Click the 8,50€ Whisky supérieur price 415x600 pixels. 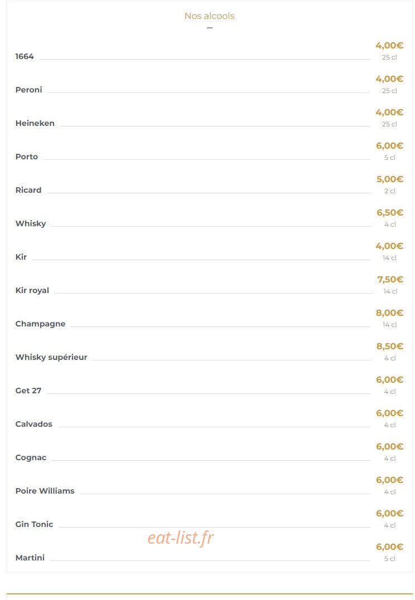[390, 346]
